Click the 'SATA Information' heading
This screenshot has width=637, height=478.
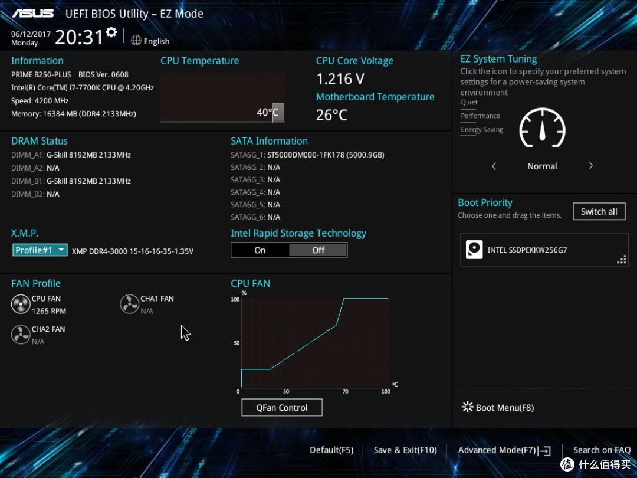tap(269, 141)
